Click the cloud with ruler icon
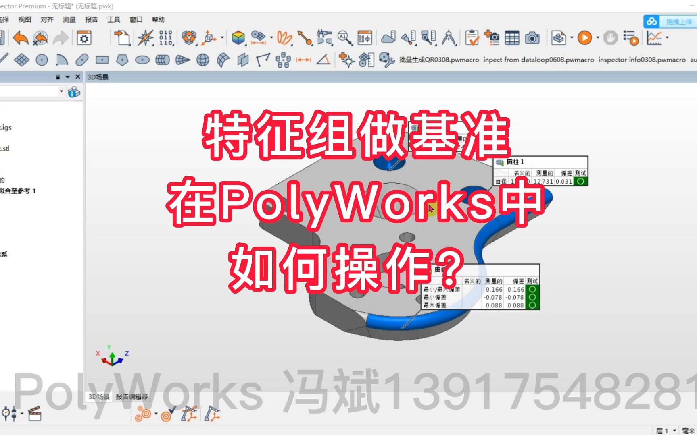Viewport: 697px width, 435px height. tap(388, 38)
